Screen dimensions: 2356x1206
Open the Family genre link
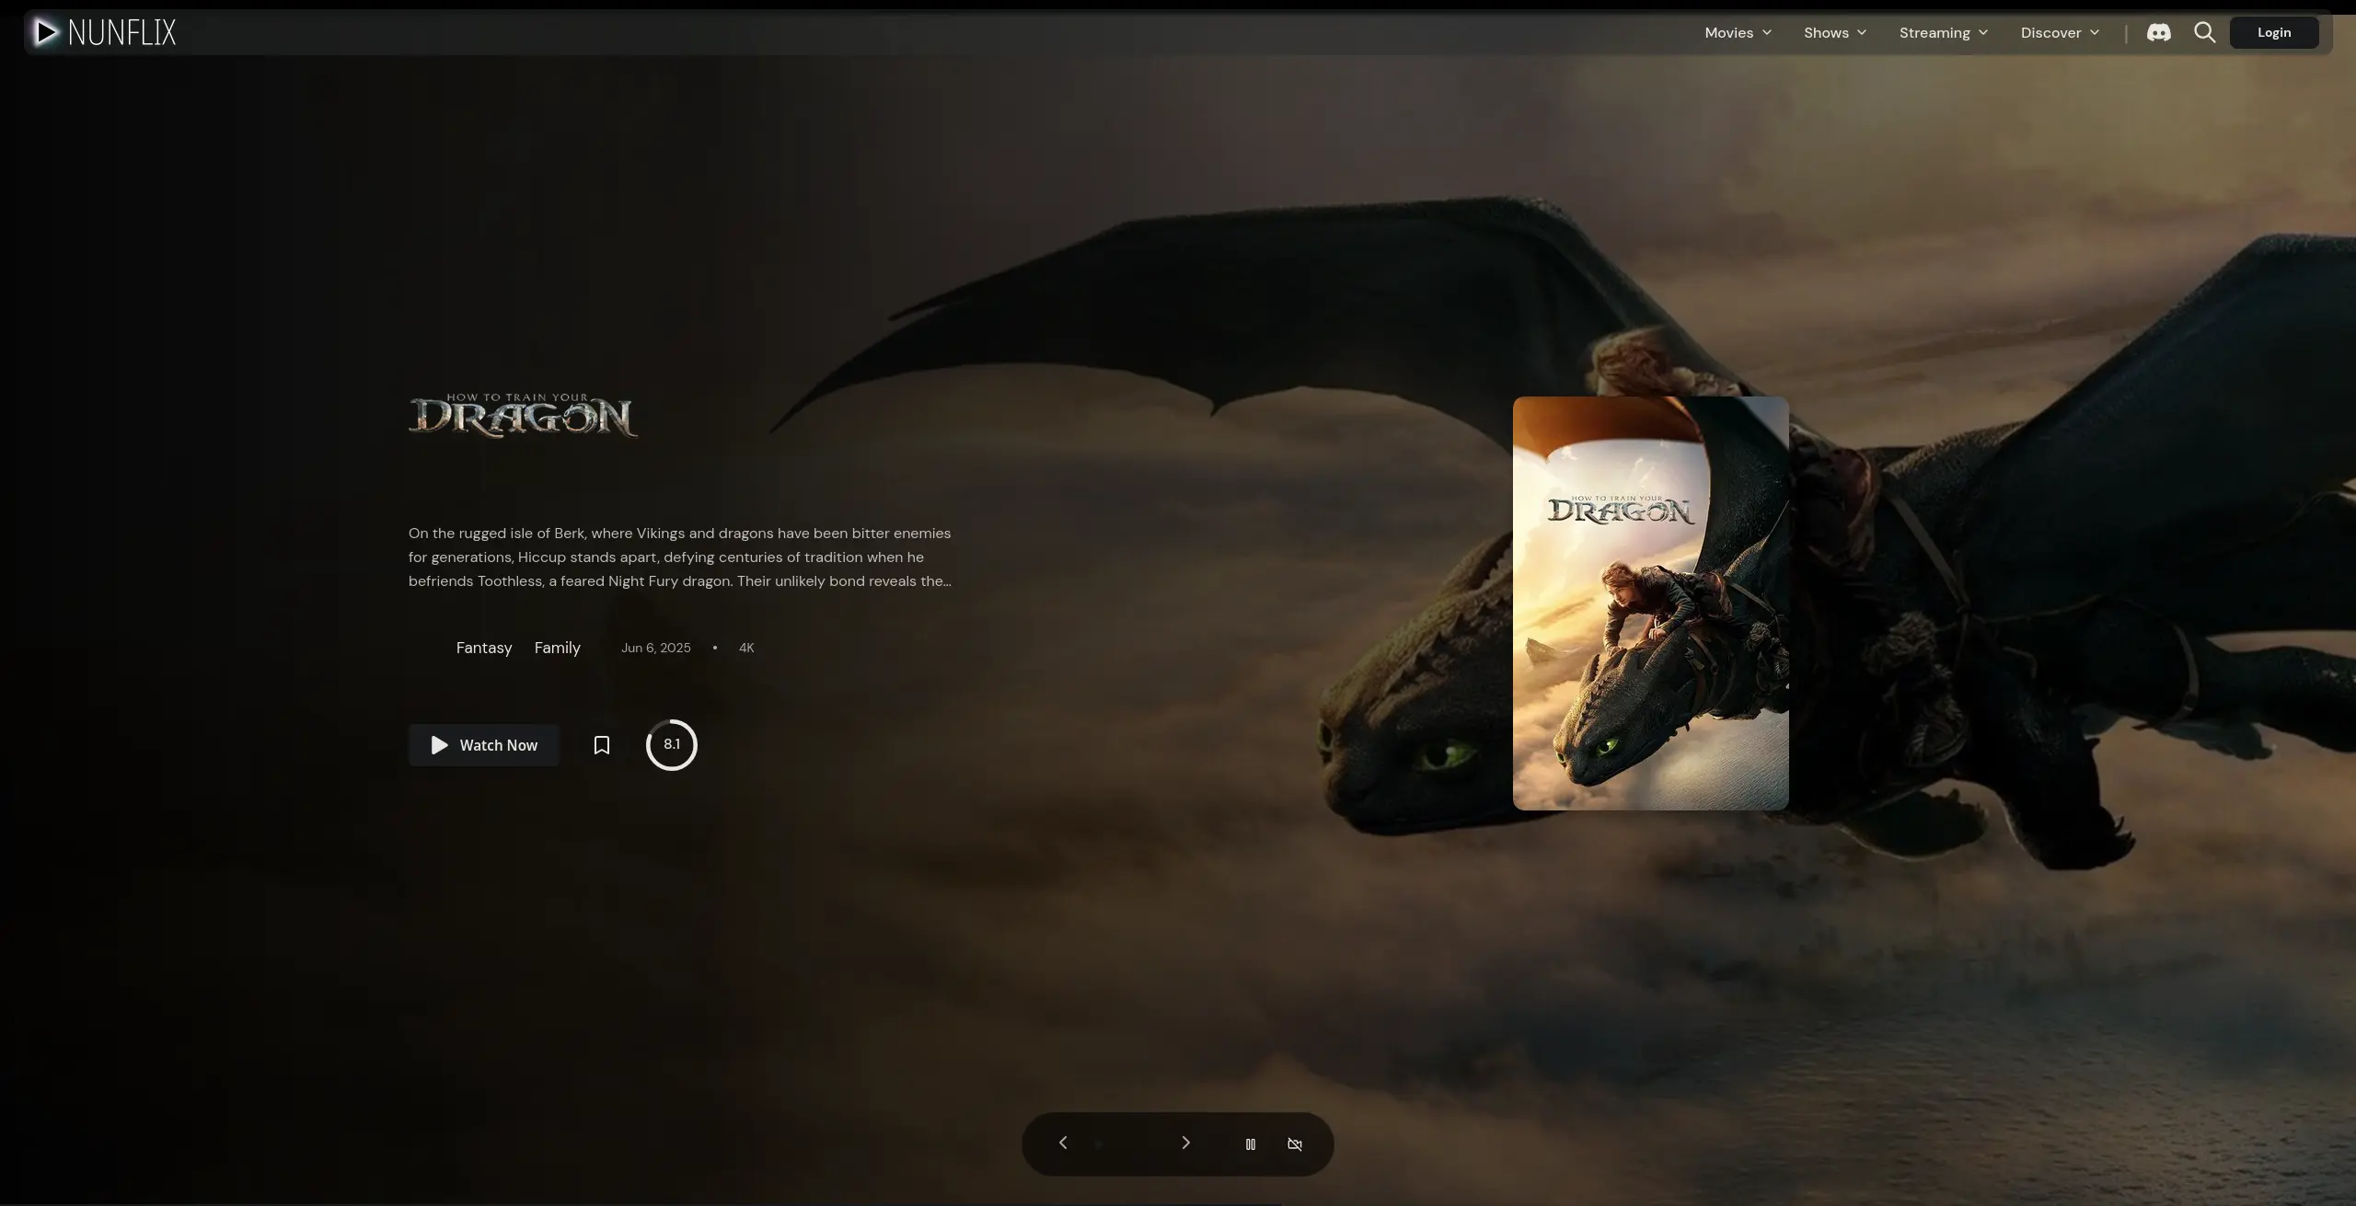[x=558, y=648]
